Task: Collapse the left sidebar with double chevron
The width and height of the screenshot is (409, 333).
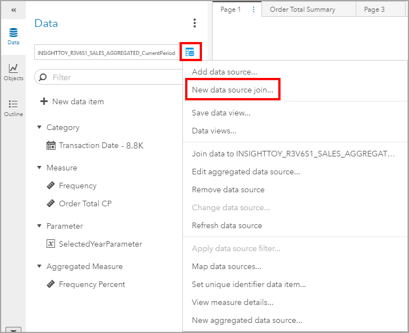Action: click(13, 10)
